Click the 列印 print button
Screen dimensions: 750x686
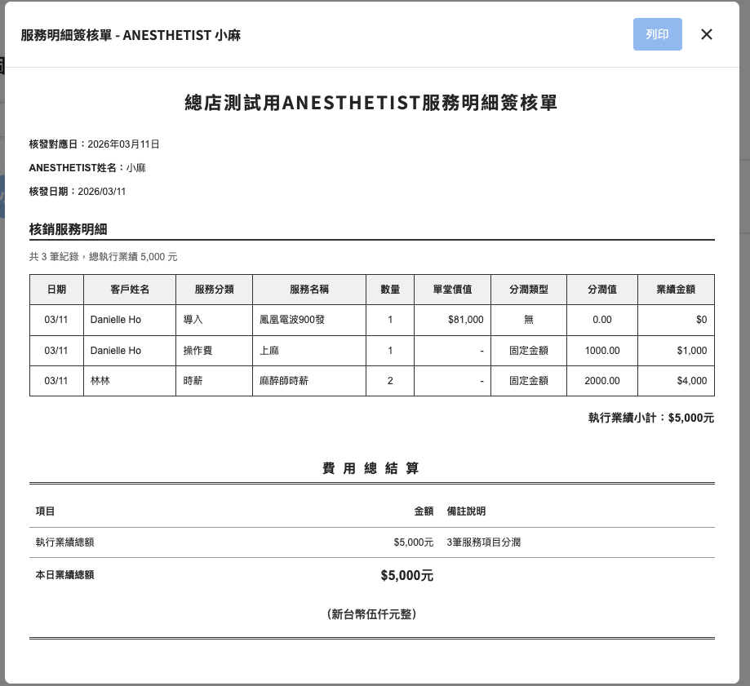pos(657,34)
